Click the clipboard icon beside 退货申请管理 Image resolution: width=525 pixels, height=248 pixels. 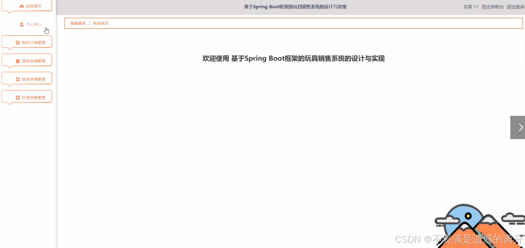point(18,61)
